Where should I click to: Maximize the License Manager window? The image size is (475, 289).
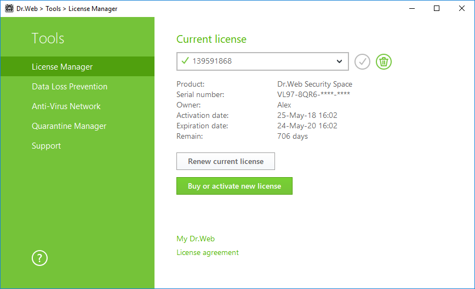point(437,8)
